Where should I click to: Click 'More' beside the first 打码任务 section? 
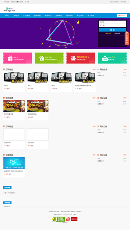click(94, 69)
